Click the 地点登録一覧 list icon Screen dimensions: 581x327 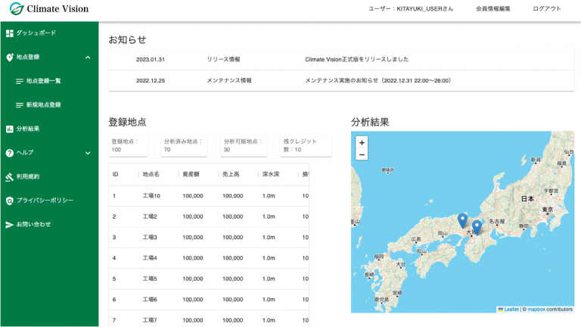point(20,81)
